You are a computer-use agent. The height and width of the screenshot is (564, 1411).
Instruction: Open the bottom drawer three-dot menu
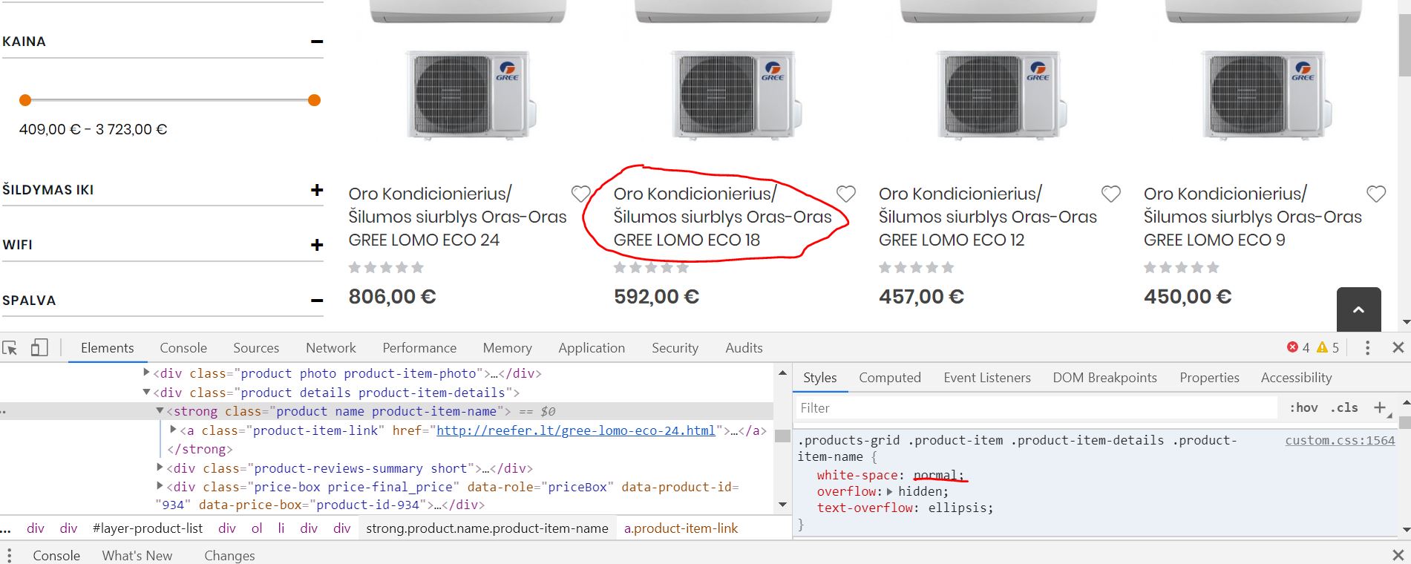(9, 555)
